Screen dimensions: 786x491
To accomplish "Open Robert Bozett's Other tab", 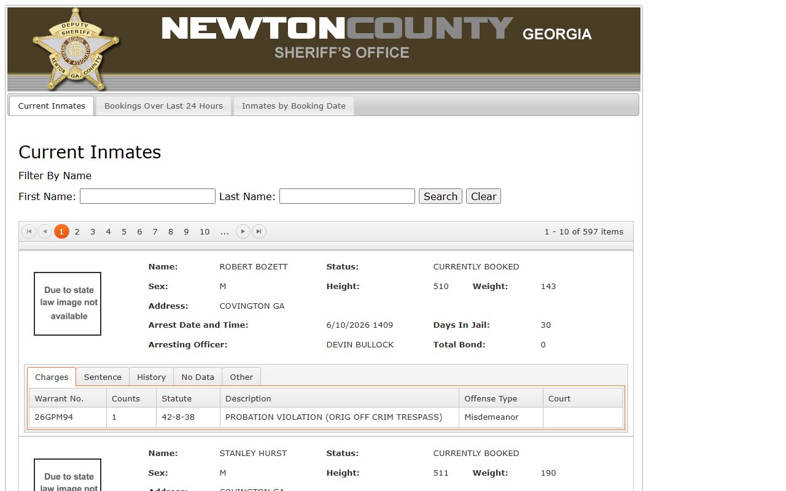I will 241,377.
